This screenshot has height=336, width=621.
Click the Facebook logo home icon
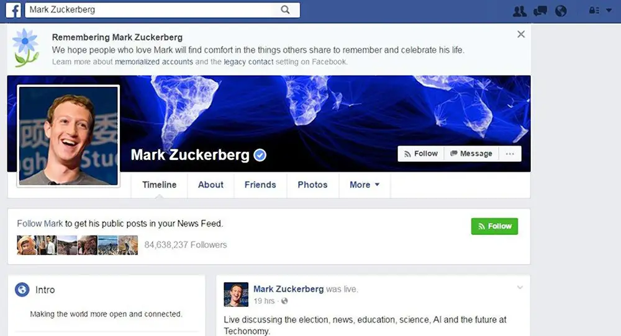click(x=13, y=10)
